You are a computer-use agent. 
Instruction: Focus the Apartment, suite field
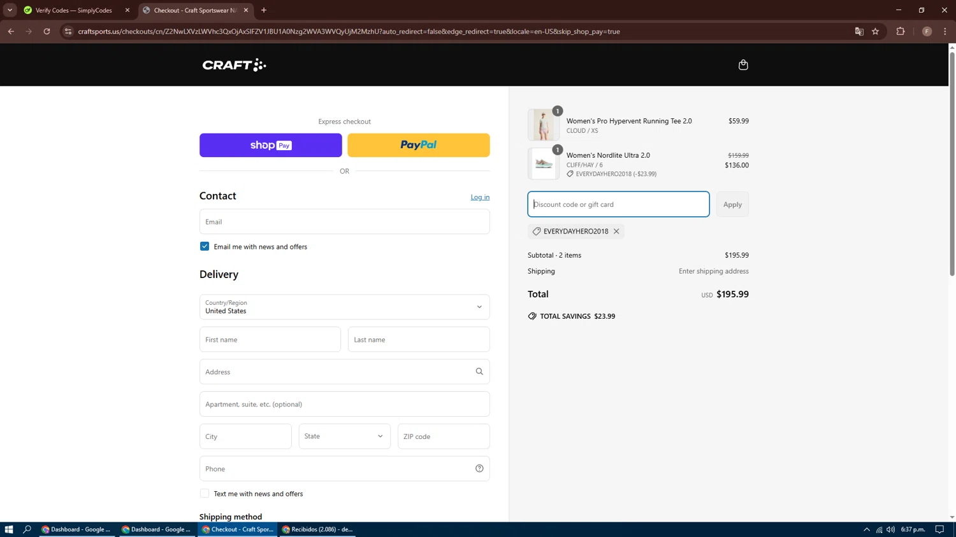[x=345, y=404]
